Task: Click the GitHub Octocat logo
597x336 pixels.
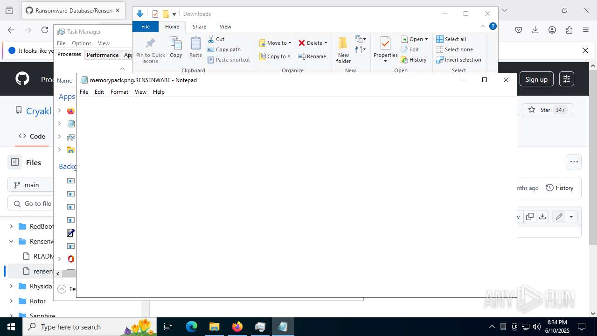Action: [x=22, y=79]
